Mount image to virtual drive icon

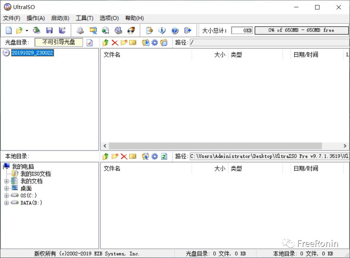pyautogui.click(x=118, y=30)
